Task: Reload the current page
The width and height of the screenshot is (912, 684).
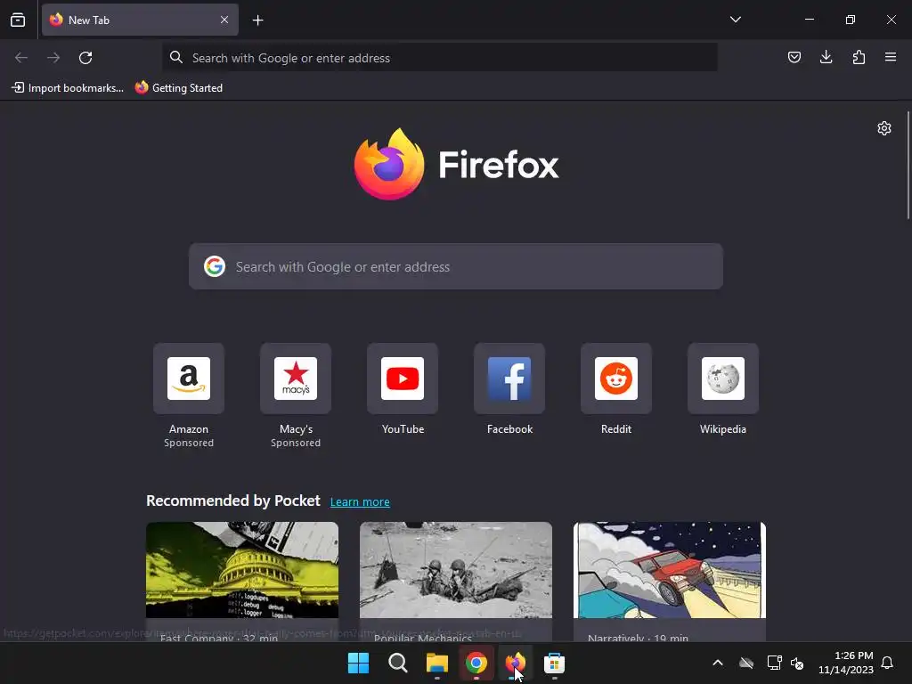Action: tap(85, 58)
